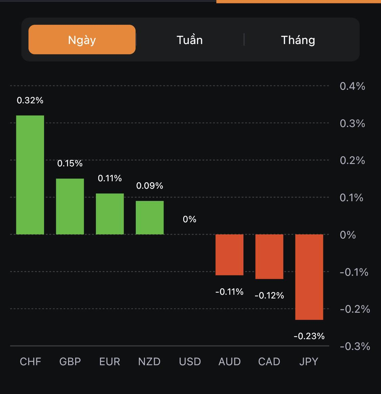Click the CHF currency axis label

tap(30, 361)
